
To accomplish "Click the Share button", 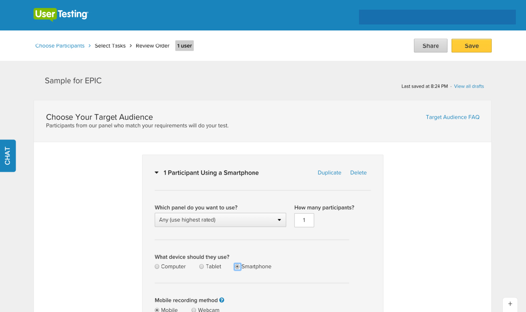I will 430,46.
